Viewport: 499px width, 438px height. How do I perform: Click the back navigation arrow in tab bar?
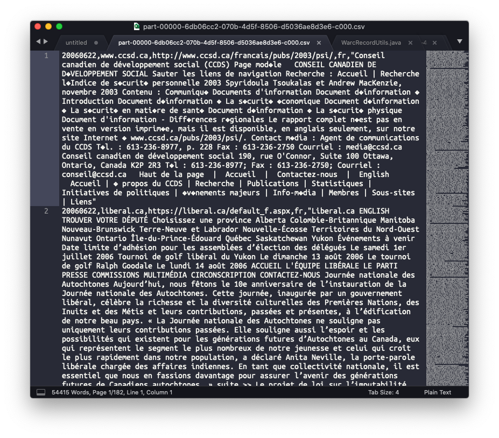pos(38,41)
